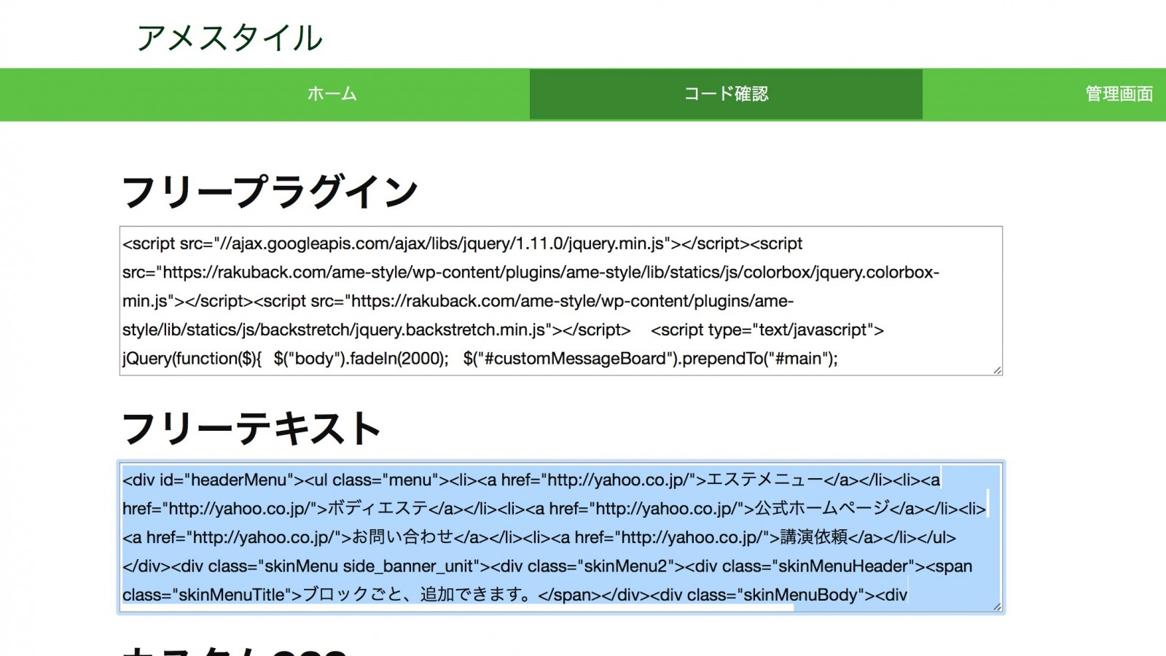1166x656 pixels.
Task: Focus the フリーテキスト code textarea
Action: (x=561, y=537)
